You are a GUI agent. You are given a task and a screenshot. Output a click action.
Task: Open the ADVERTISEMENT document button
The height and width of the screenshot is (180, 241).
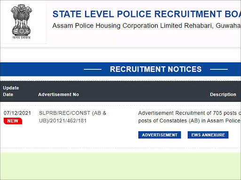(160, 135)
